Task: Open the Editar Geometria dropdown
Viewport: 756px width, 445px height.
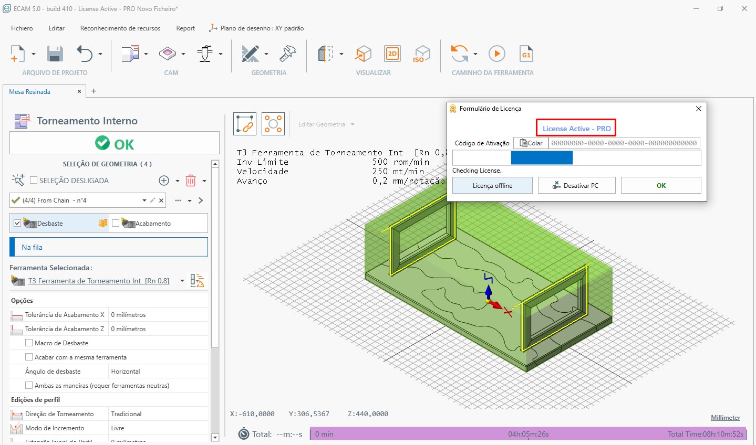Action: coord(326,124)
